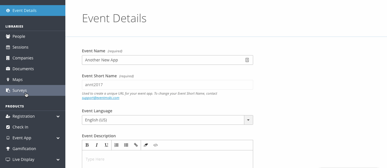Screen dimensions: 387x168
Task: Expand the Registration submenu chevron
Action: 58,117
